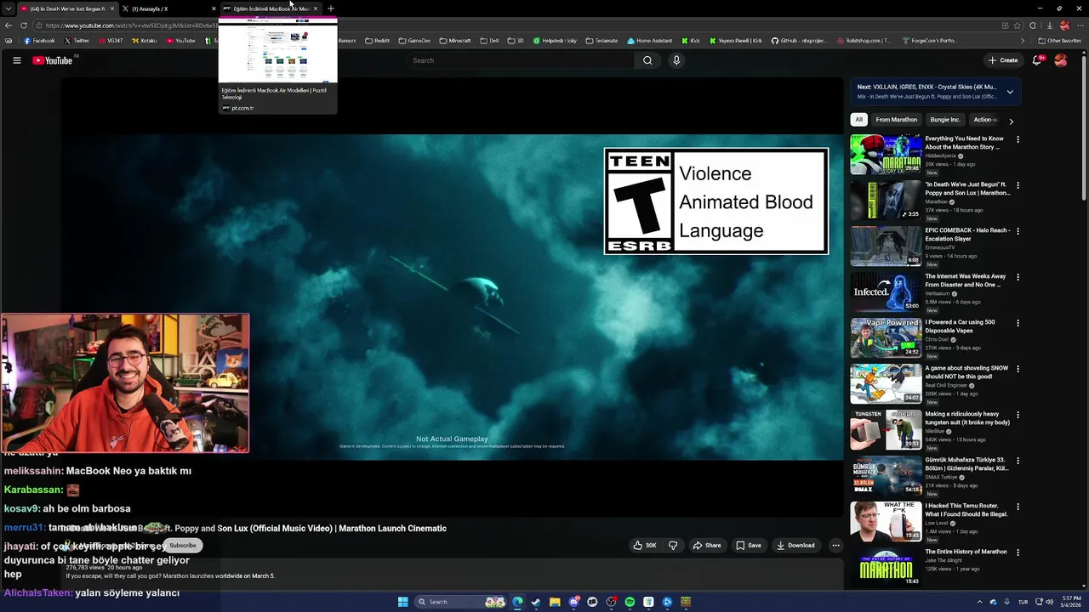Open the Home Assistant bookmark

[x=651, y=41]
